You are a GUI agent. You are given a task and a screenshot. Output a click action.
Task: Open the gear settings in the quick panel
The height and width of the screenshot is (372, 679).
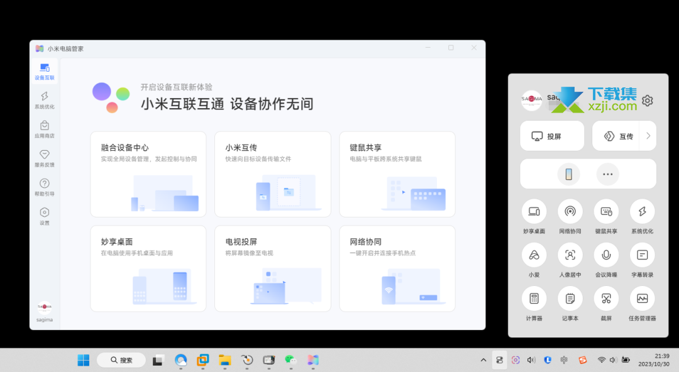648,101
